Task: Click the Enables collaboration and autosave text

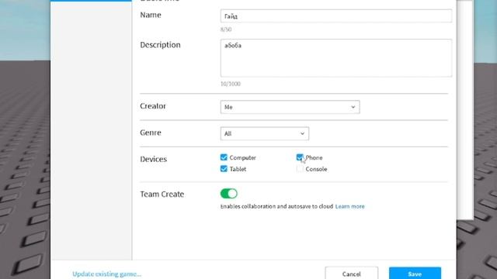Action: (276, 206)
